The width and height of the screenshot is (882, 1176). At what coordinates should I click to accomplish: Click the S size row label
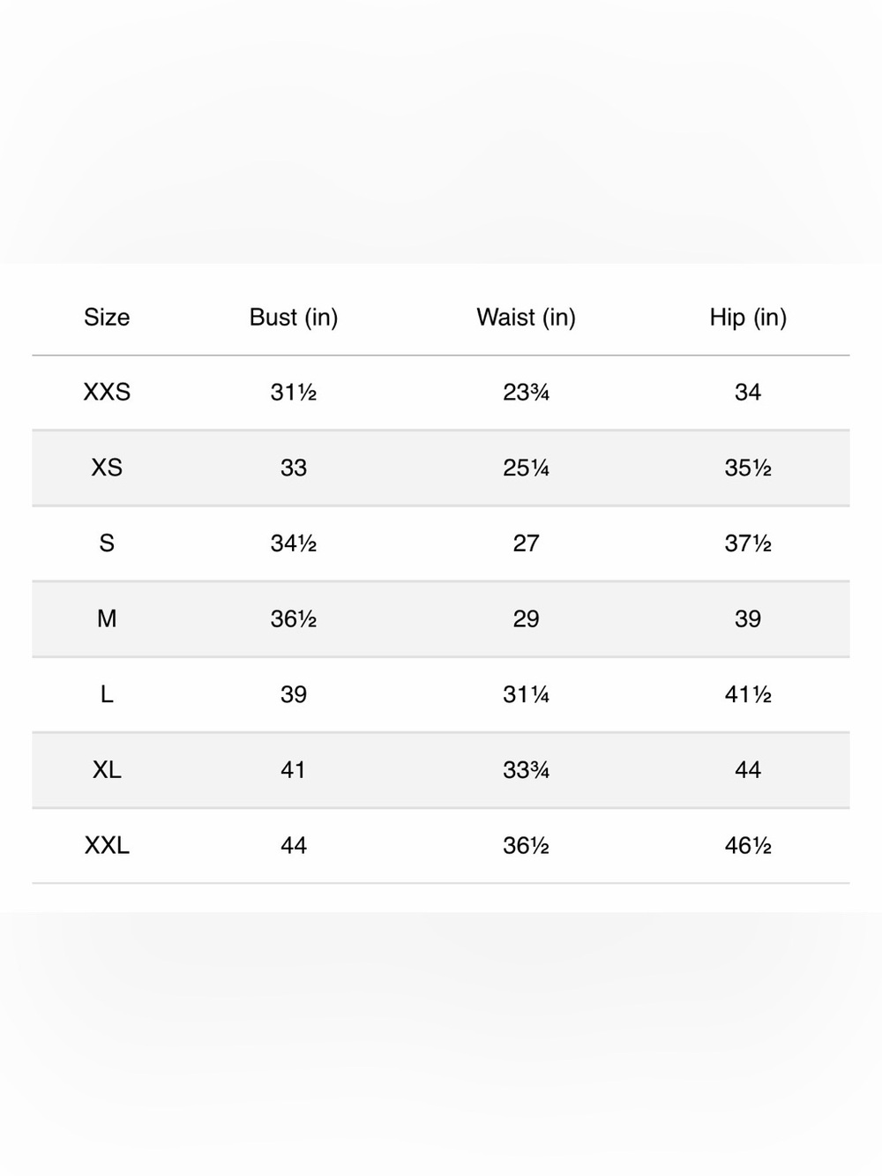click(107, 543)
